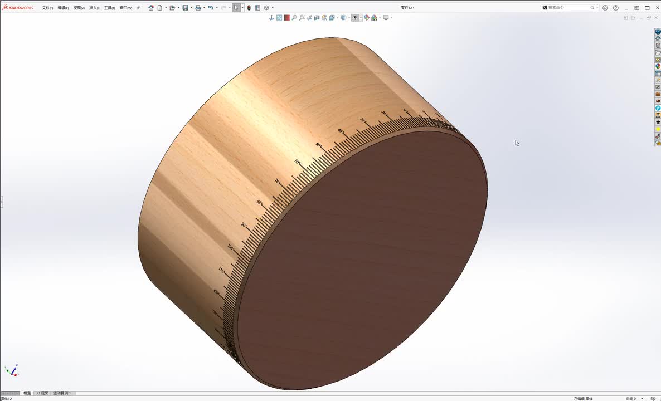Open the 视图 (View) menu

79,8
